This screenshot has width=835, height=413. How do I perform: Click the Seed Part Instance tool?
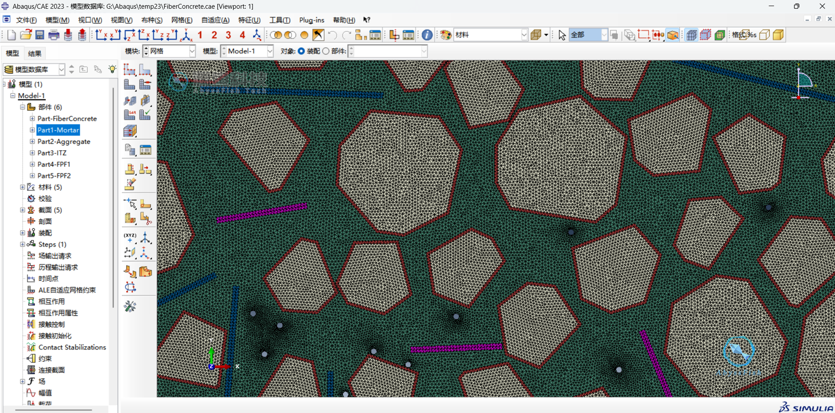click(130, 70)
